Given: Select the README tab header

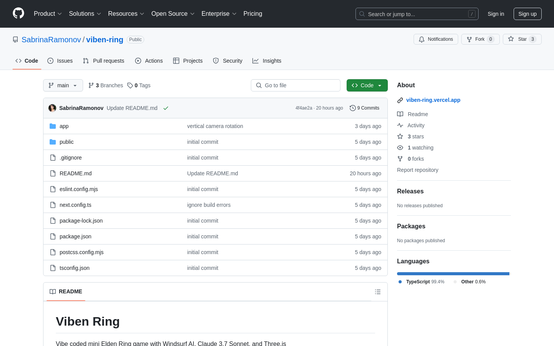Looking at the screenshot, I should 66,292.
